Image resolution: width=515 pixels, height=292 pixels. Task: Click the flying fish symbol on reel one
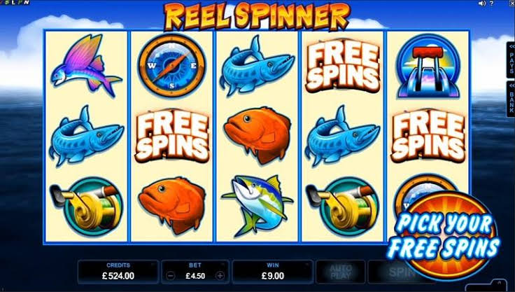click(x=86, y=65)
